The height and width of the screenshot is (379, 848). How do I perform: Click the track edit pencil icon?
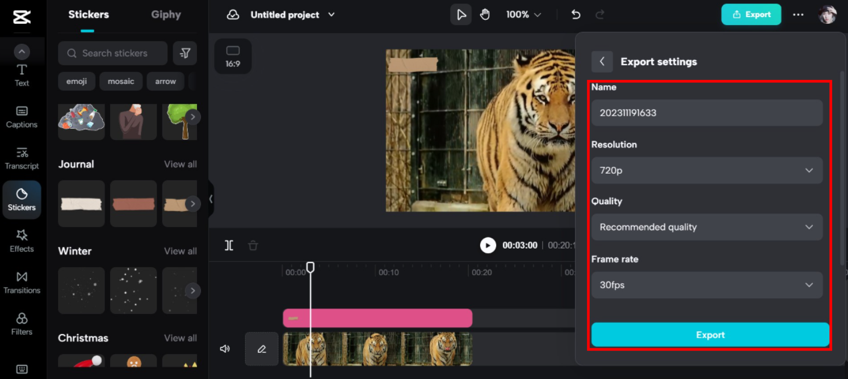click(262, 349)
